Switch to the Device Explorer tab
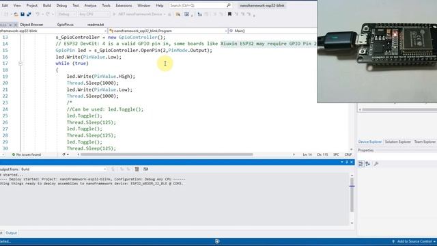This screenshot has width=437, height=246. click(370, 142)
